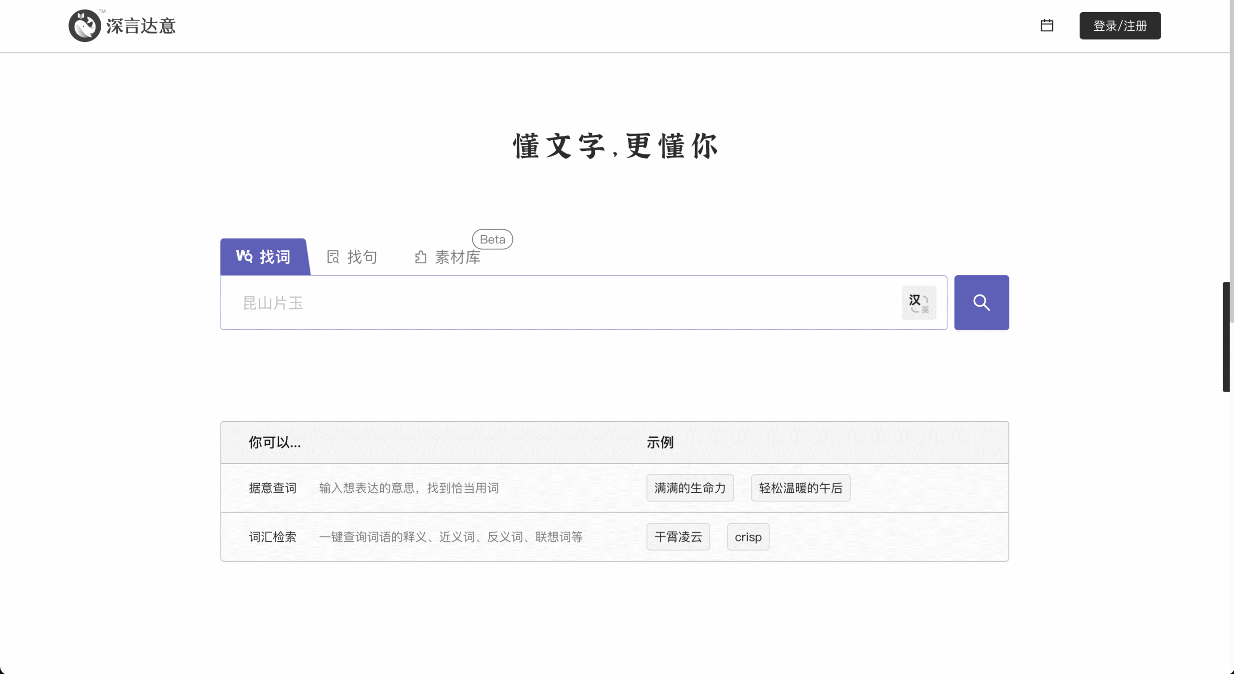The width and height of the screenshot is (1234, 674).
Task: Click the 满满的生命力 example chip
Action: 690,487
